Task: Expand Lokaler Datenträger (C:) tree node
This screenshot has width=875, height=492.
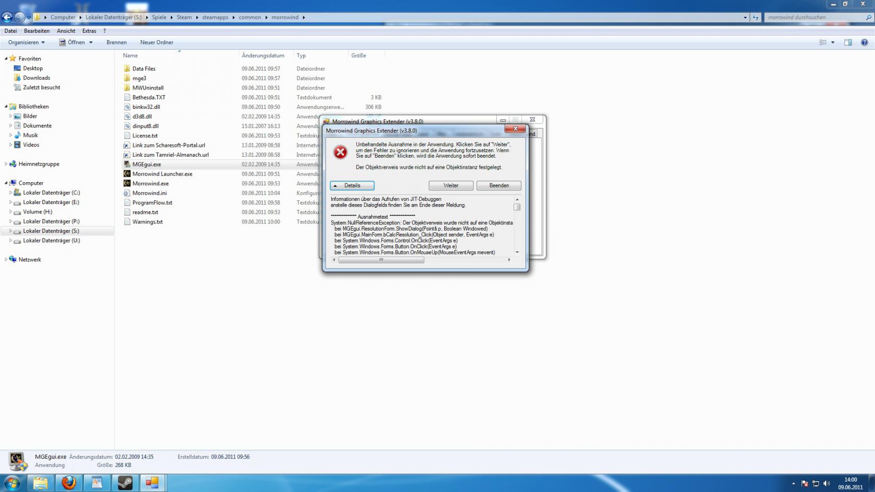Action: [10, 193]
